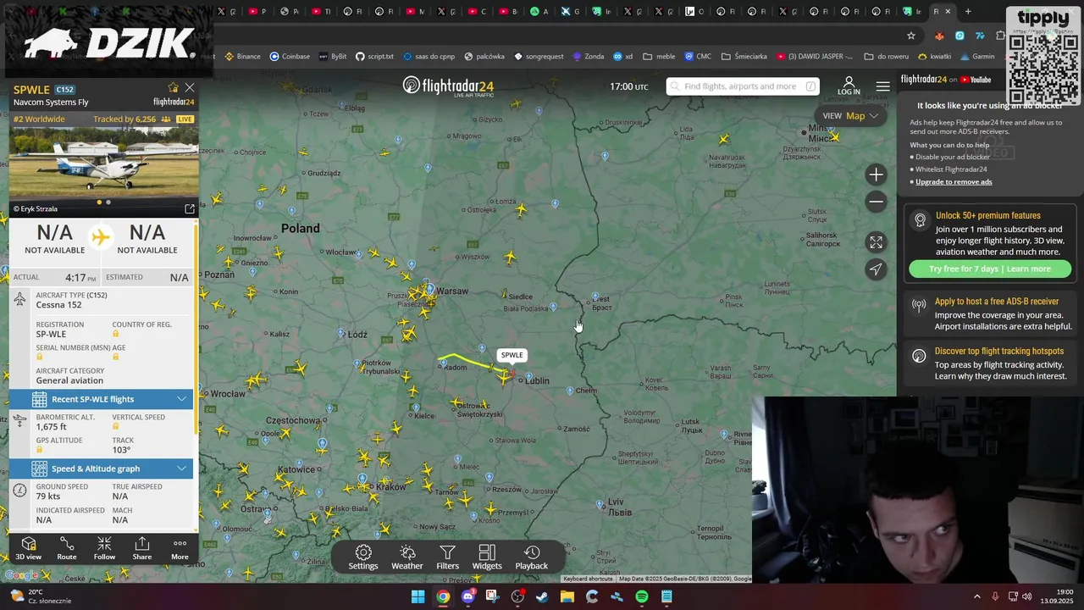Open the Weather layer options

tap(407, 557)
